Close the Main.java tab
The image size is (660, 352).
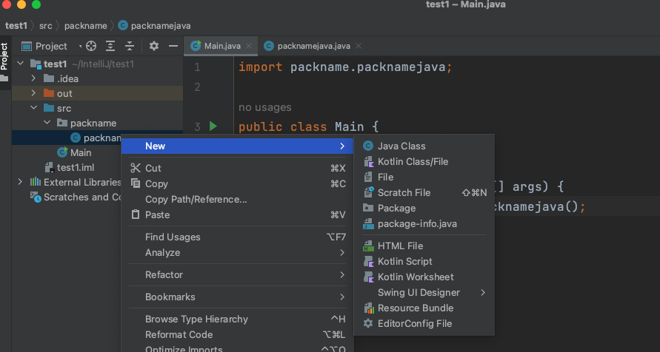click(x=249, y=46)
